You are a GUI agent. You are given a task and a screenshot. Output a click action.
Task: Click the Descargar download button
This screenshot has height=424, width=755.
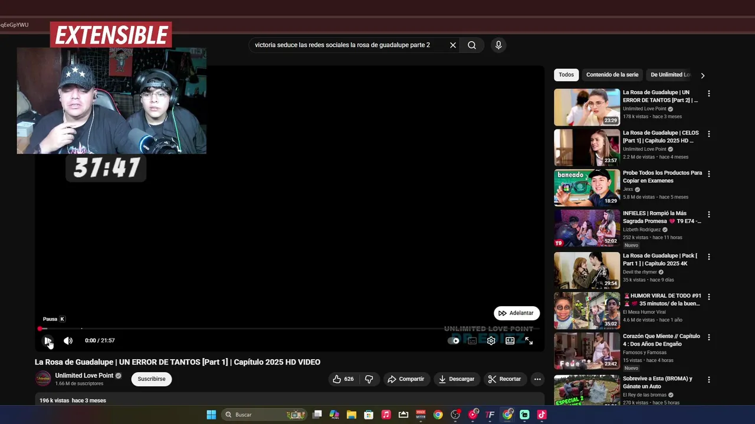[456, 379]
